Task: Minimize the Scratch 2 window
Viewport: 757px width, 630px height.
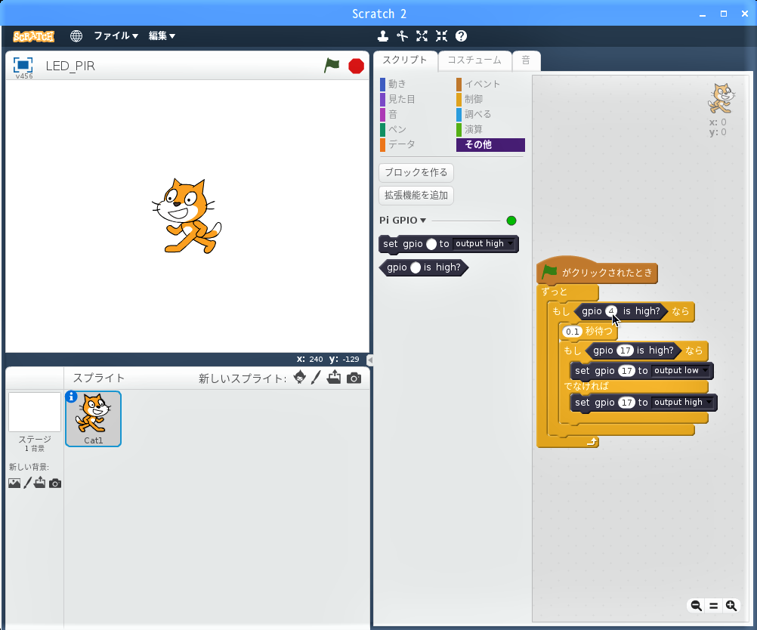Action: 703,14
